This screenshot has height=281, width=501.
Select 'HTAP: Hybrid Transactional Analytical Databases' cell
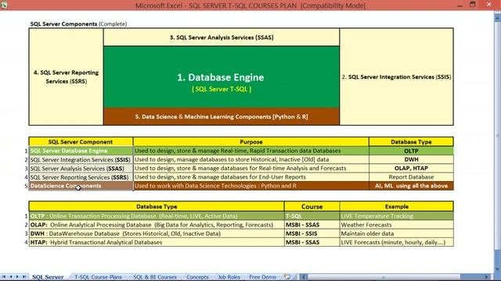[157, 243]
